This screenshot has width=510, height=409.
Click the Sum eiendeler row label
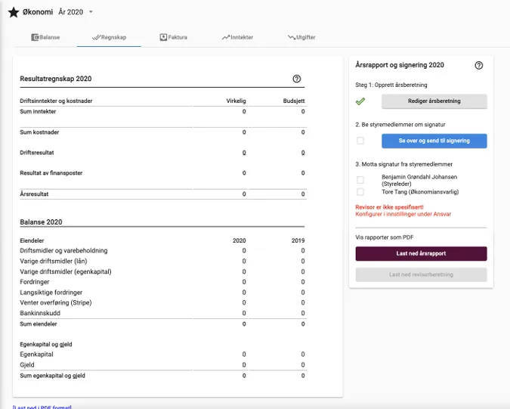point(39,324)
